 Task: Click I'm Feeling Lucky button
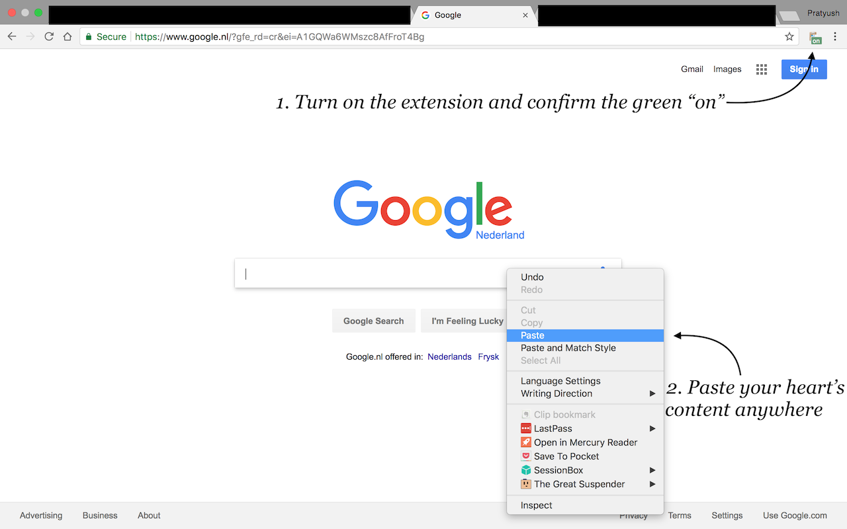click(463, 321)
